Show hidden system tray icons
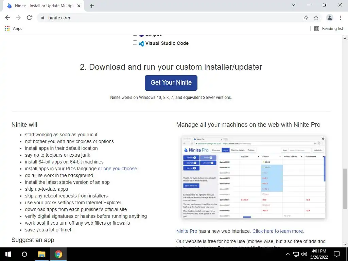 click(x=288, y=254)
